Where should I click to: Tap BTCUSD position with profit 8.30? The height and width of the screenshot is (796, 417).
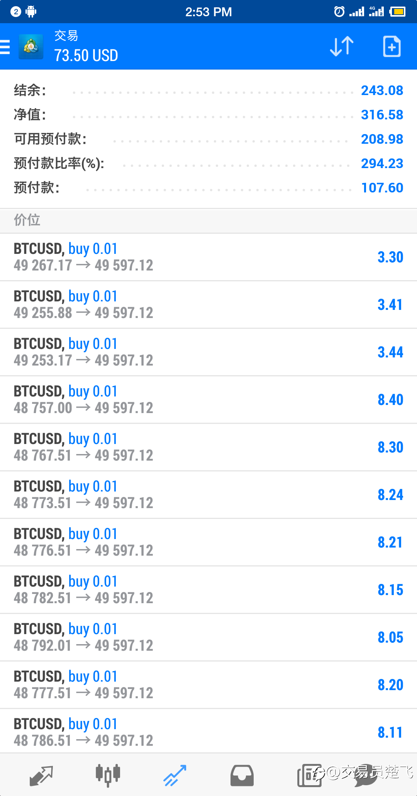(x=208, y=447)
